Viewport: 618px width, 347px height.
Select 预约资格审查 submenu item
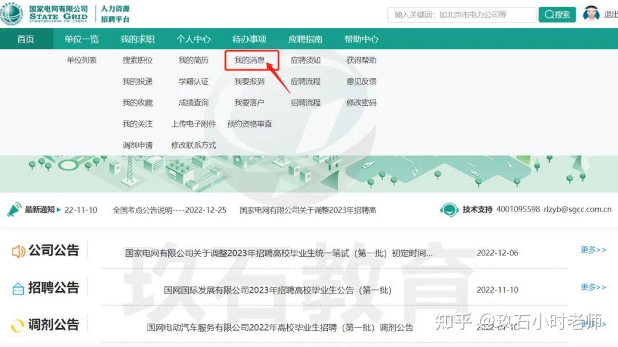click(249, 124)
